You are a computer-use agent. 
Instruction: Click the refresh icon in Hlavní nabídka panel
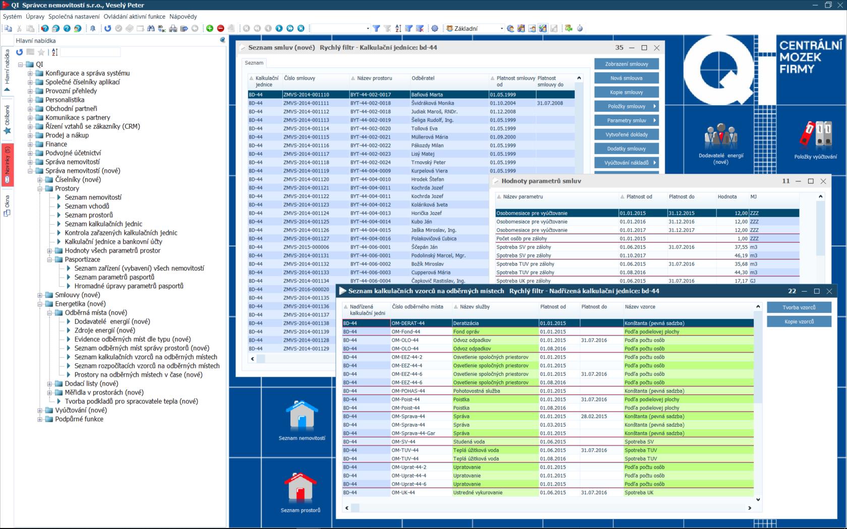pyautogui.click(x=19, y=52)
